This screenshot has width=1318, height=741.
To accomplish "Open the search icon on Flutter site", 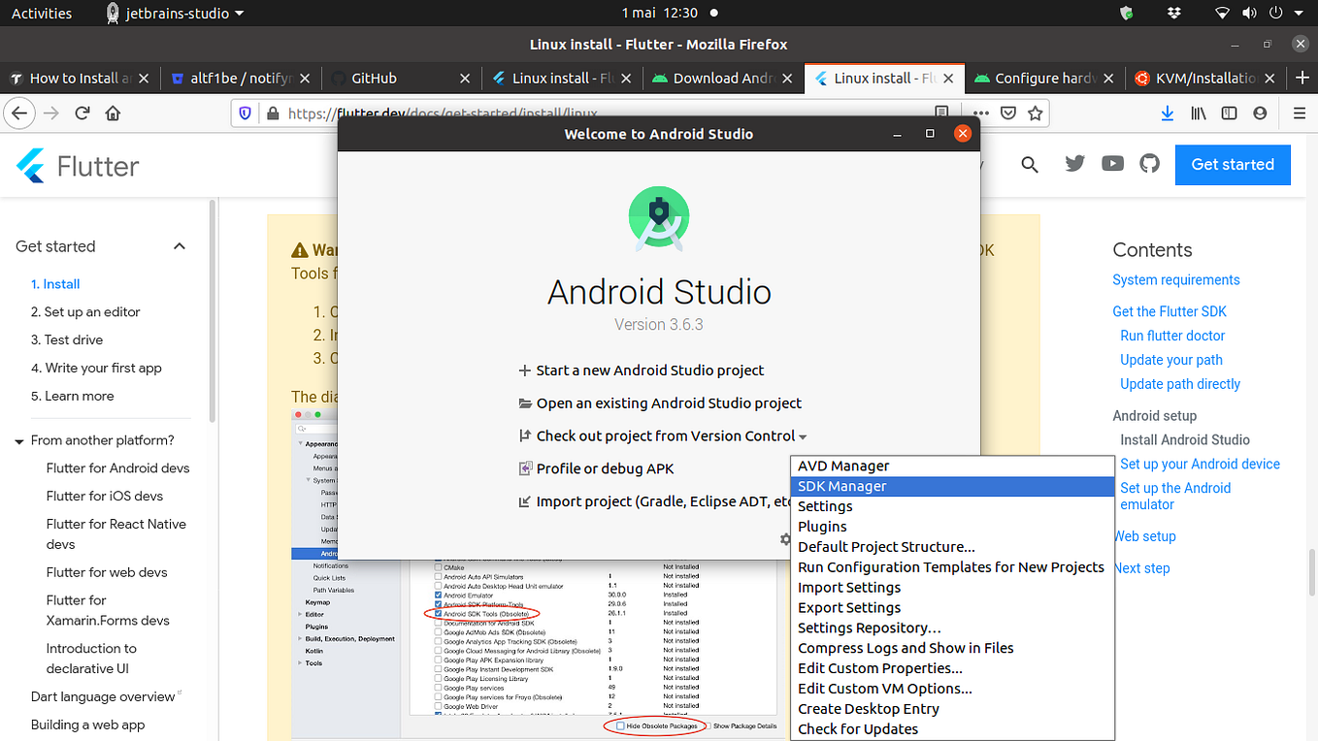I will pos(1029,165).
